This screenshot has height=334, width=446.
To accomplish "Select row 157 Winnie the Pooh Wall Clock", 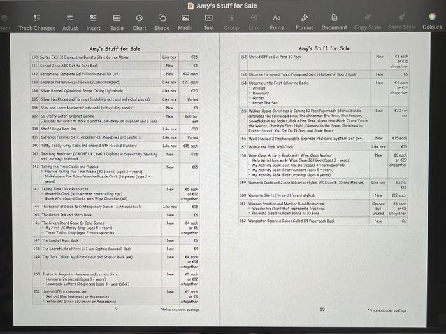I will click(x=324, y=147).
